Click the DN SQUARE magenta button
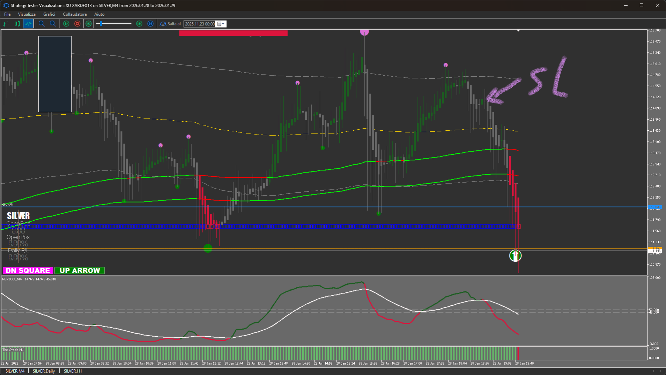Screen dimensions: 666x375 (x=28, y=270)
